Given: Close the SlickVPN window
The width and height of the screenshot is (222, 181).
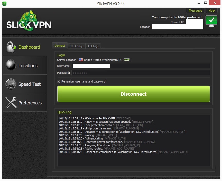Looking at the screenshot, I should pos(215,3).
